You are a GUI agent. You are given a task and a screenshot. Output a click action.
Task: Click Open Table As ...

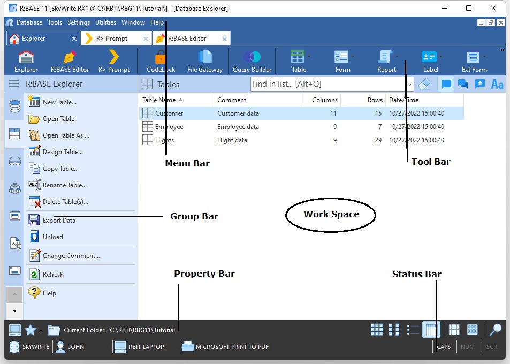point(58,135)
